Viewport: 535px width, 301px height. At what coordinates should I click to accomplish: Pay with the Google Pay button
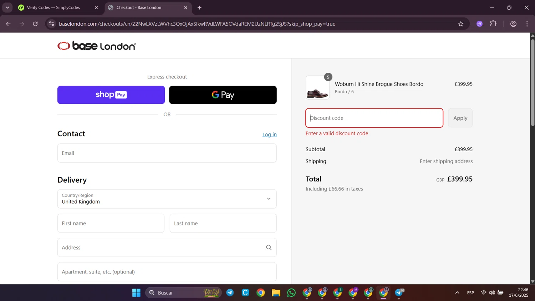pos(223,95)
